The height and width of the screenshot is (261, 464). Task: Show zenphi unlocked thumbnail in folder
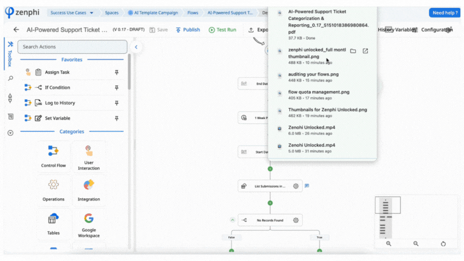(x=353, y=51)
